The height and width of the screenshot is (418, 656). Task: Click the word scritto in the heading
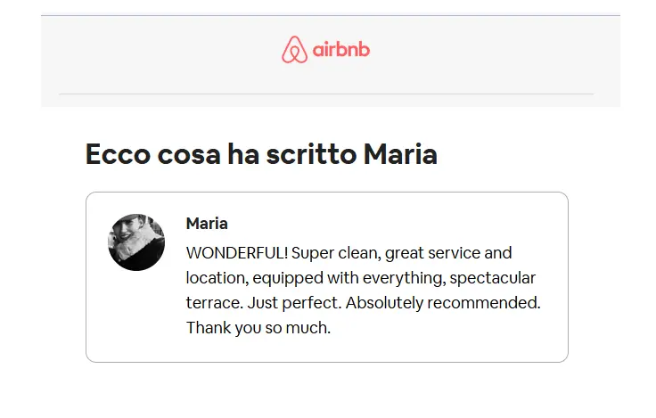[x=311, y=154]
